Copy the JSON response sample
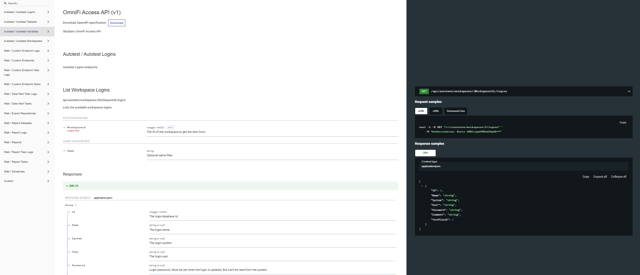The image size is (640, 275). 586,177
